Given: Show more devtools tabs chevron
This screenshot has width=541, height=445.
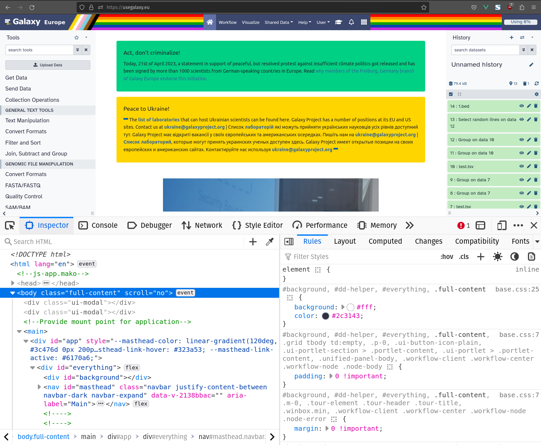Looking at the screenshot, I should [x=410, y=225].
